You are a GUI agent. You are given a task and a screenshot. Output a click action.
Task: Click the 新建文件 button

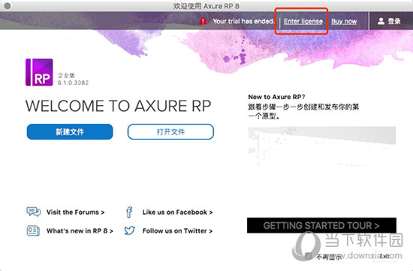(70, 131)
